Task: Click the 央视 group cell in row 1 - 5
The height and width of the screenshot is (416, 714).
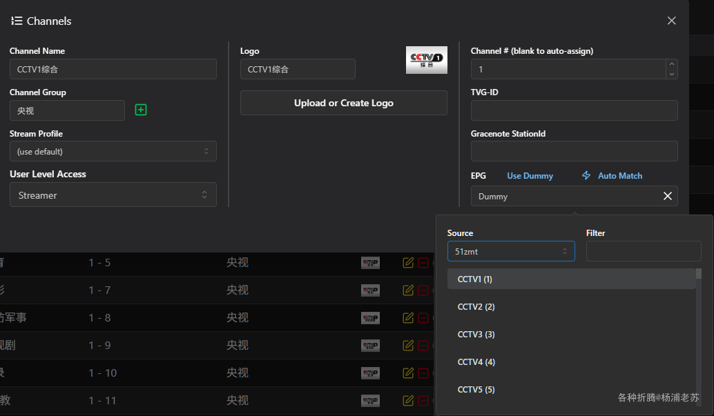Action: coord(238,263)
